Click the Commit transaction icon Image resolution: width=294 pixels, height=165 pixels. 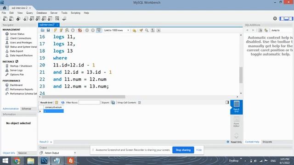click(87, 30)
